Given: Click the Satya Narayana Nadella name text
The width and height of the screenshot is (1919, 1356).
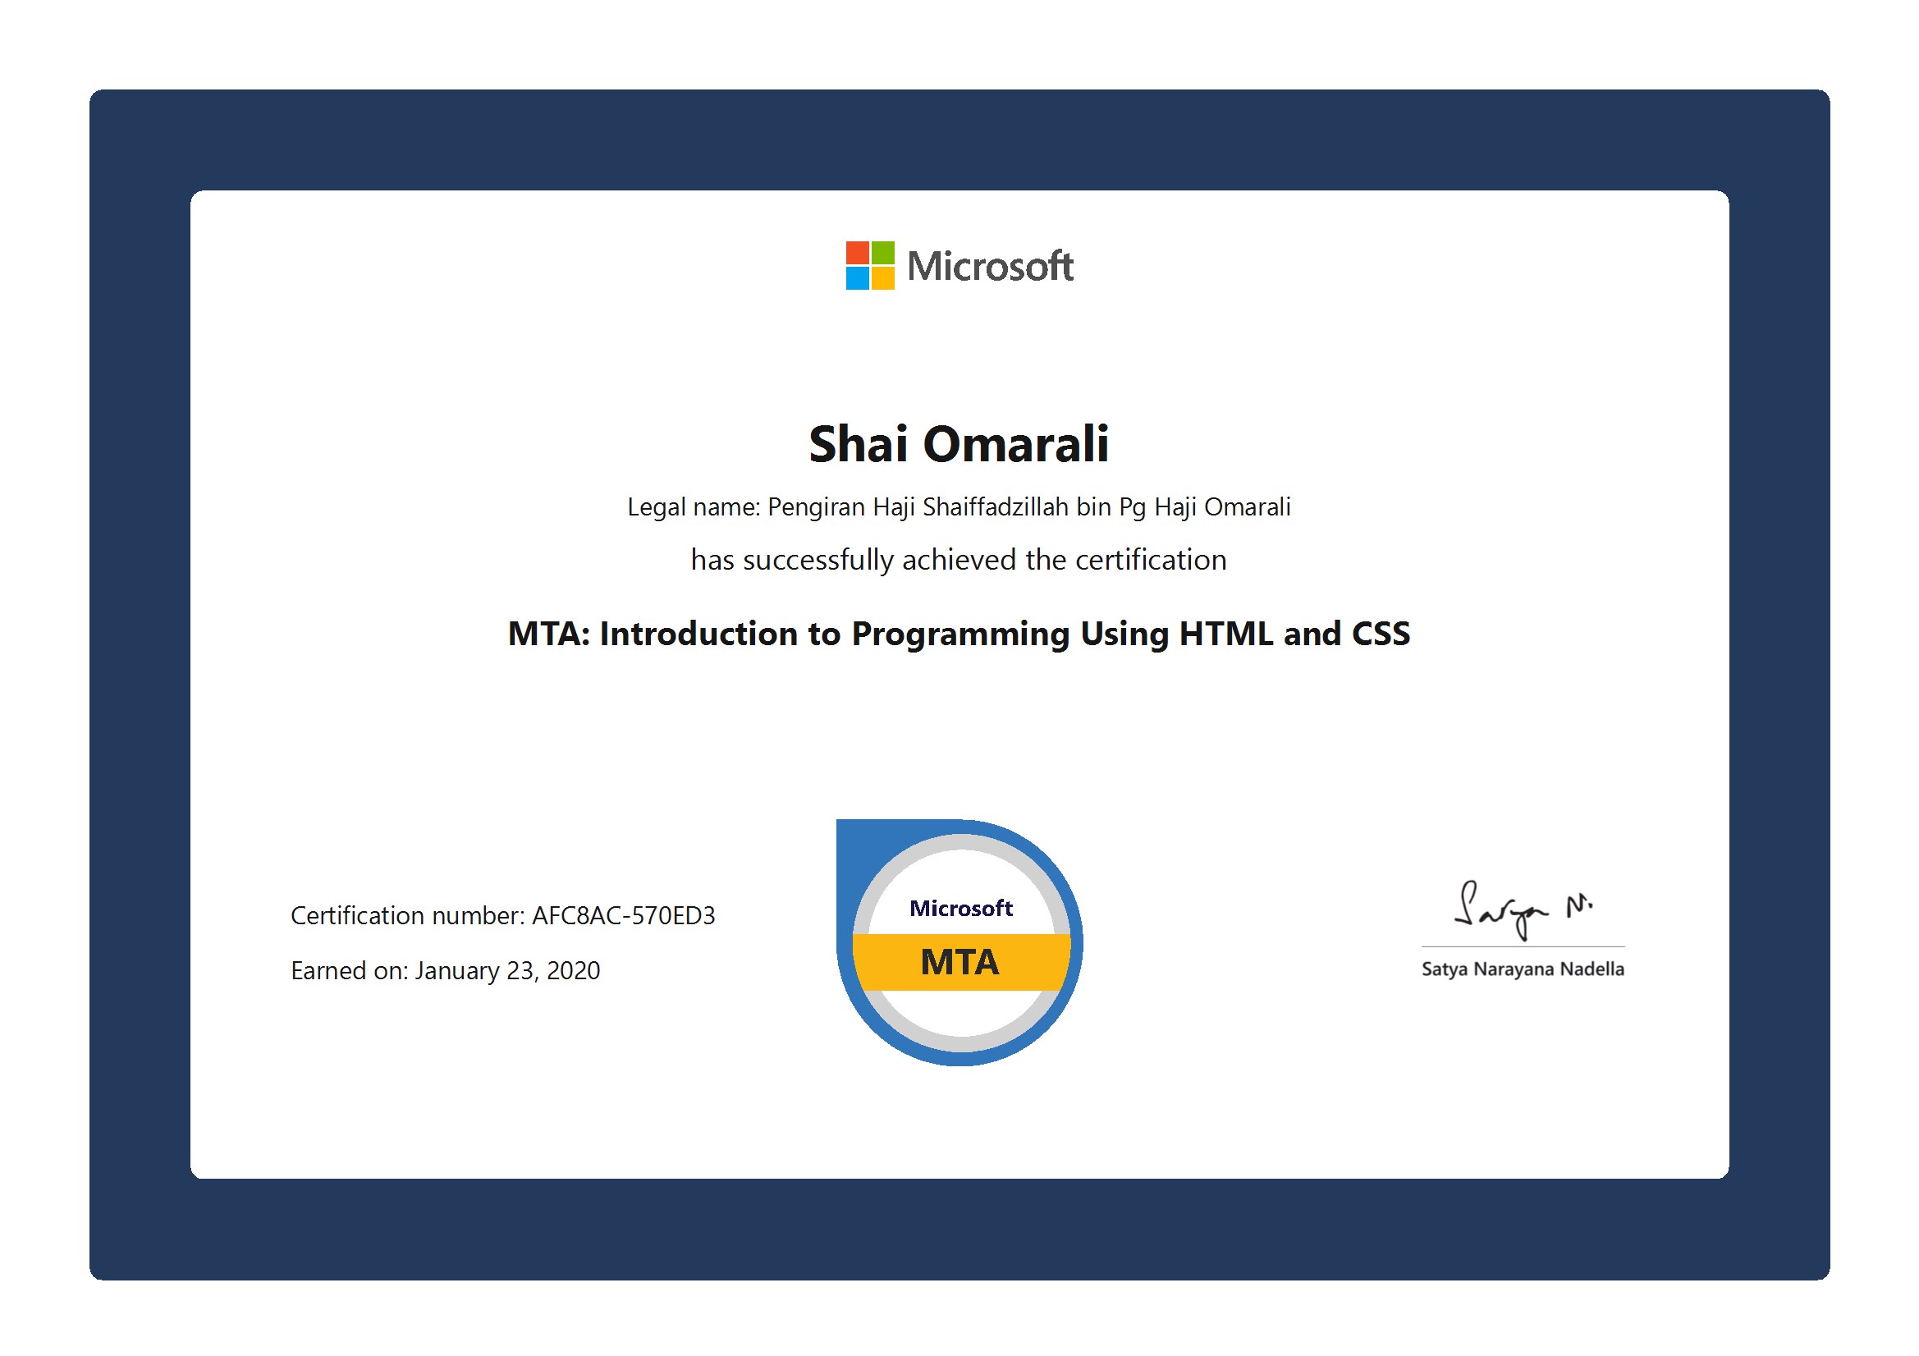Looking at the screenshot, I should (x=1522, y=968).
